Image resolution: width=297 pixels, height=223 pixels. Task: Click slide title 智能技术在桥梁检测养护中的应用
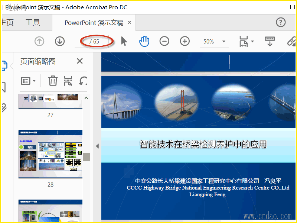coord(203,144)
